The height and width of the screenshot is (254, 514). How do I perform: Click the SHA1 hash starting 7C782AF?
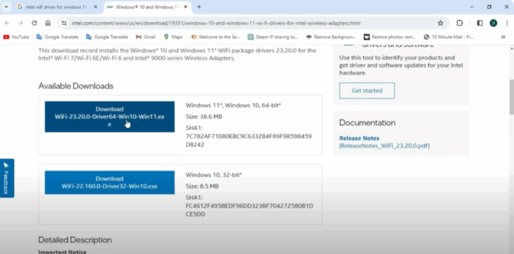[x=248, y=140]
